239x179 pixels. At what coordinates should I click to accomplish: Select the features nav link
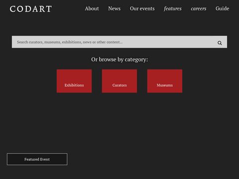pyautogui.click(x=173, y=8)
